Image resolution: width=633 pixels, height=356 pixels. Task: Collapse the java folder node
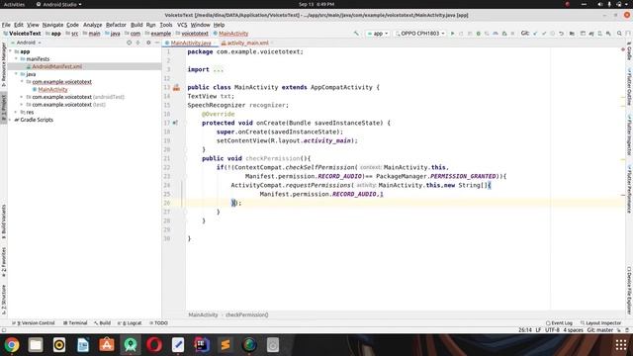(16, 74)
